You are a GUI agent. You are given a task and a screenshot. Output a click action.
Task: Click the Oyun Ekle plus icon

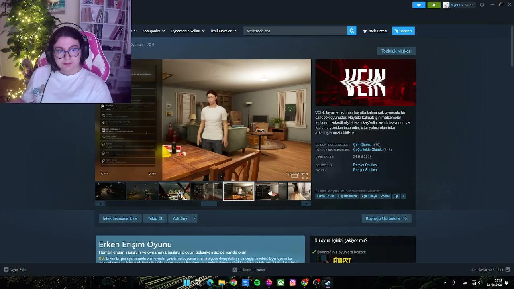6,270
